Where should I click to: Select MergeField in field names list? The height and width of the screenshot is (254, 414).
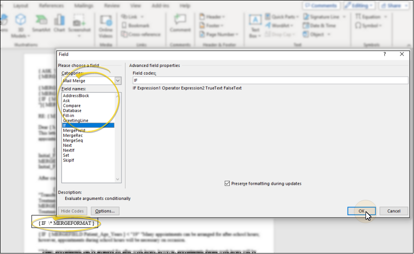click(x=74, y=131)
